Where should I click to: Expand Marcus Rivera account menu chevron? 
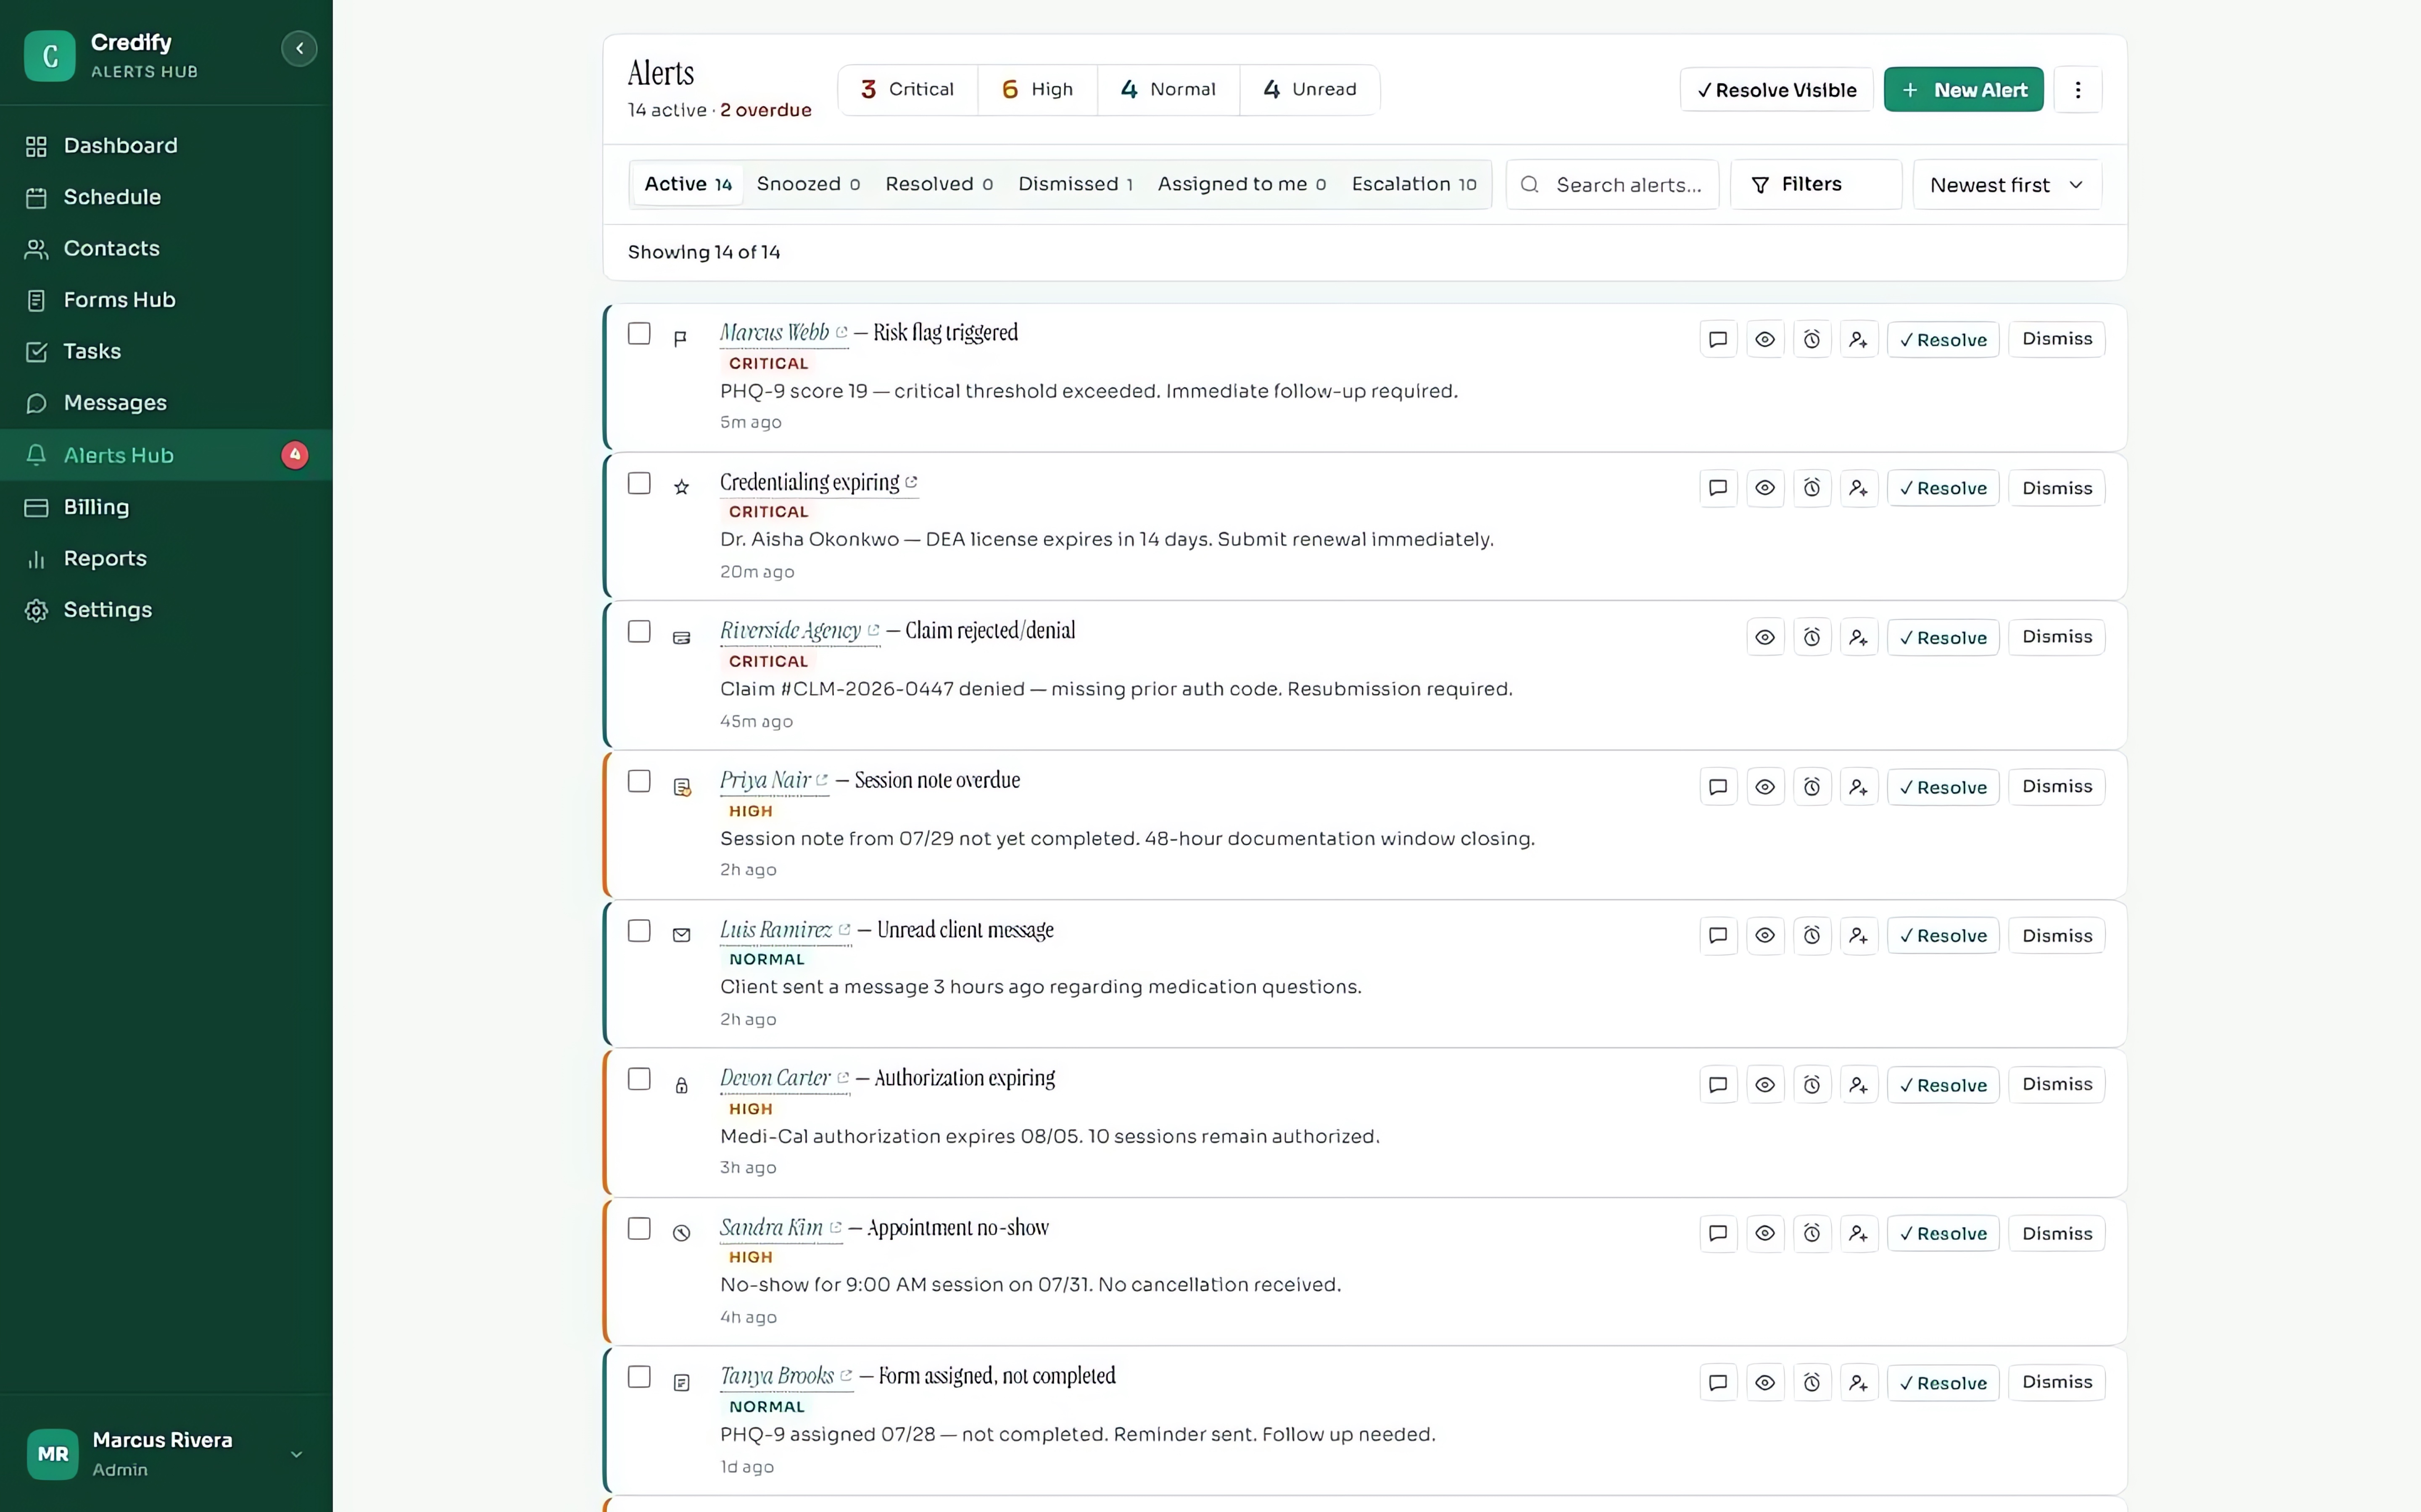tap(296, 1454)
